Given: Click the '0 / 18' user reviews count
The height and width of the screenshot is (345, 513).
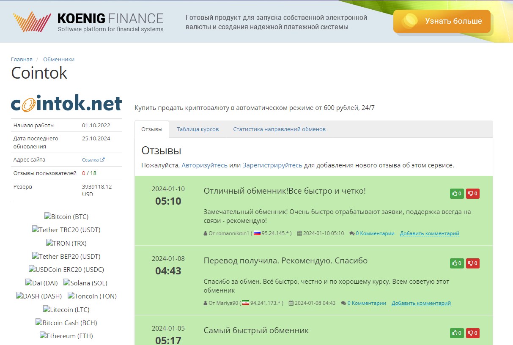Looking at the screenshot, I should coord(89,173).
